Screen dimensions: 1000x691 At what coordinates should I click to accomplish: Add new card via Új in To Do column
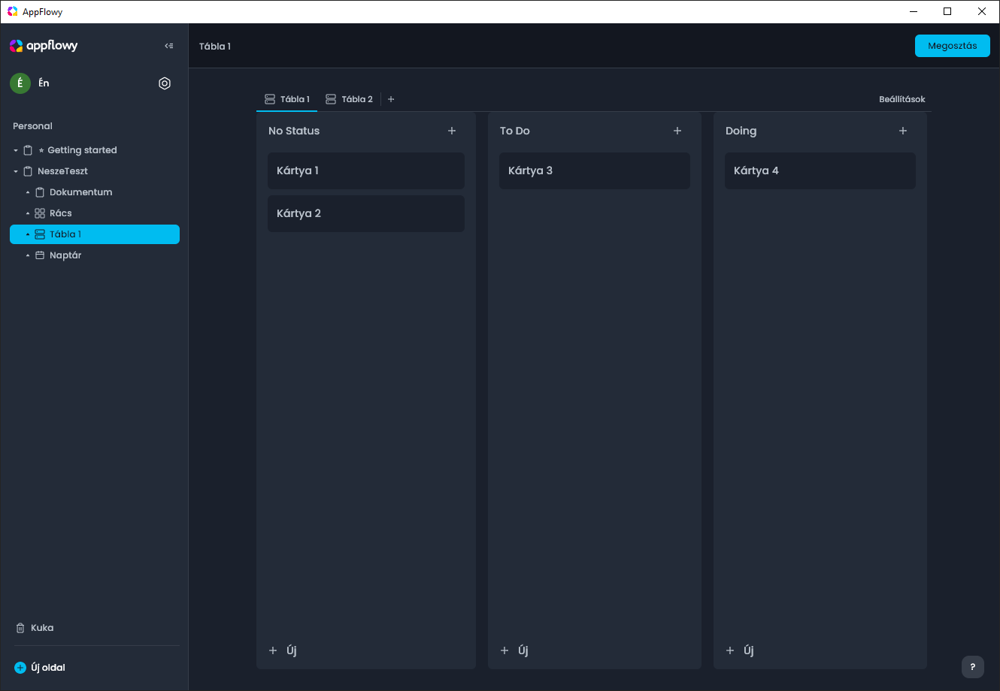tap(514, 650)
